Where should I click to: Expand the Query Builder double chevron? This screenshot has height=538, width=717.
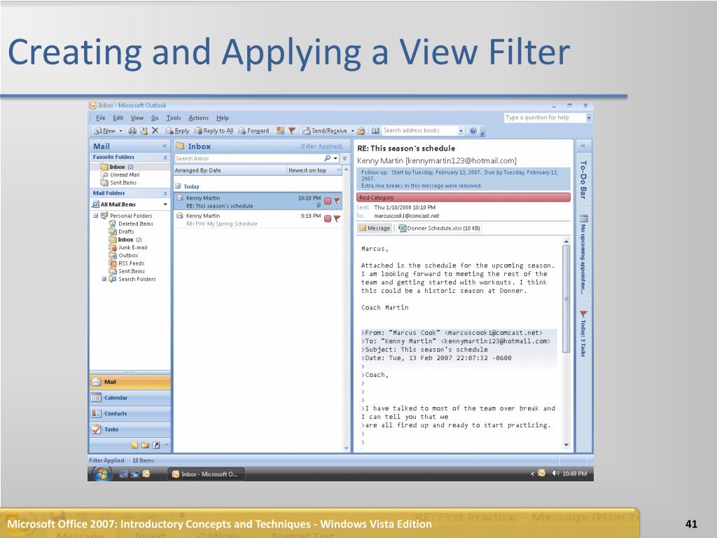pyautogui.click(x=344, y=158)
